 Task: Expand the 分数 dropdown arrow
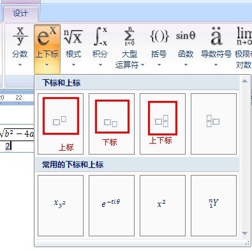tap(20, 65)
